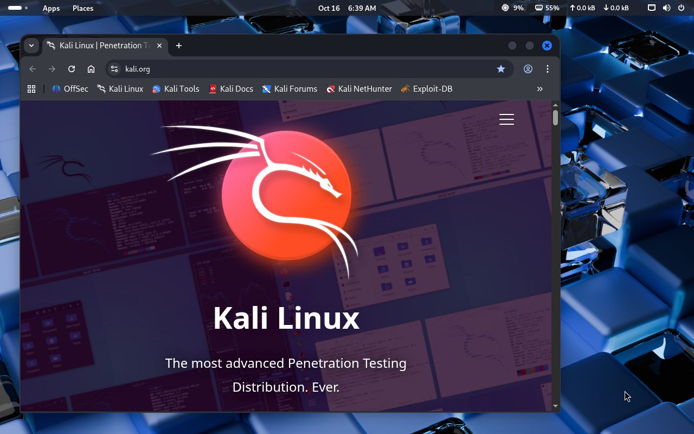The height and width of the screenshot is (434, 694).
Task: Open the Apps menu
Action: click(x=52, y=8)
